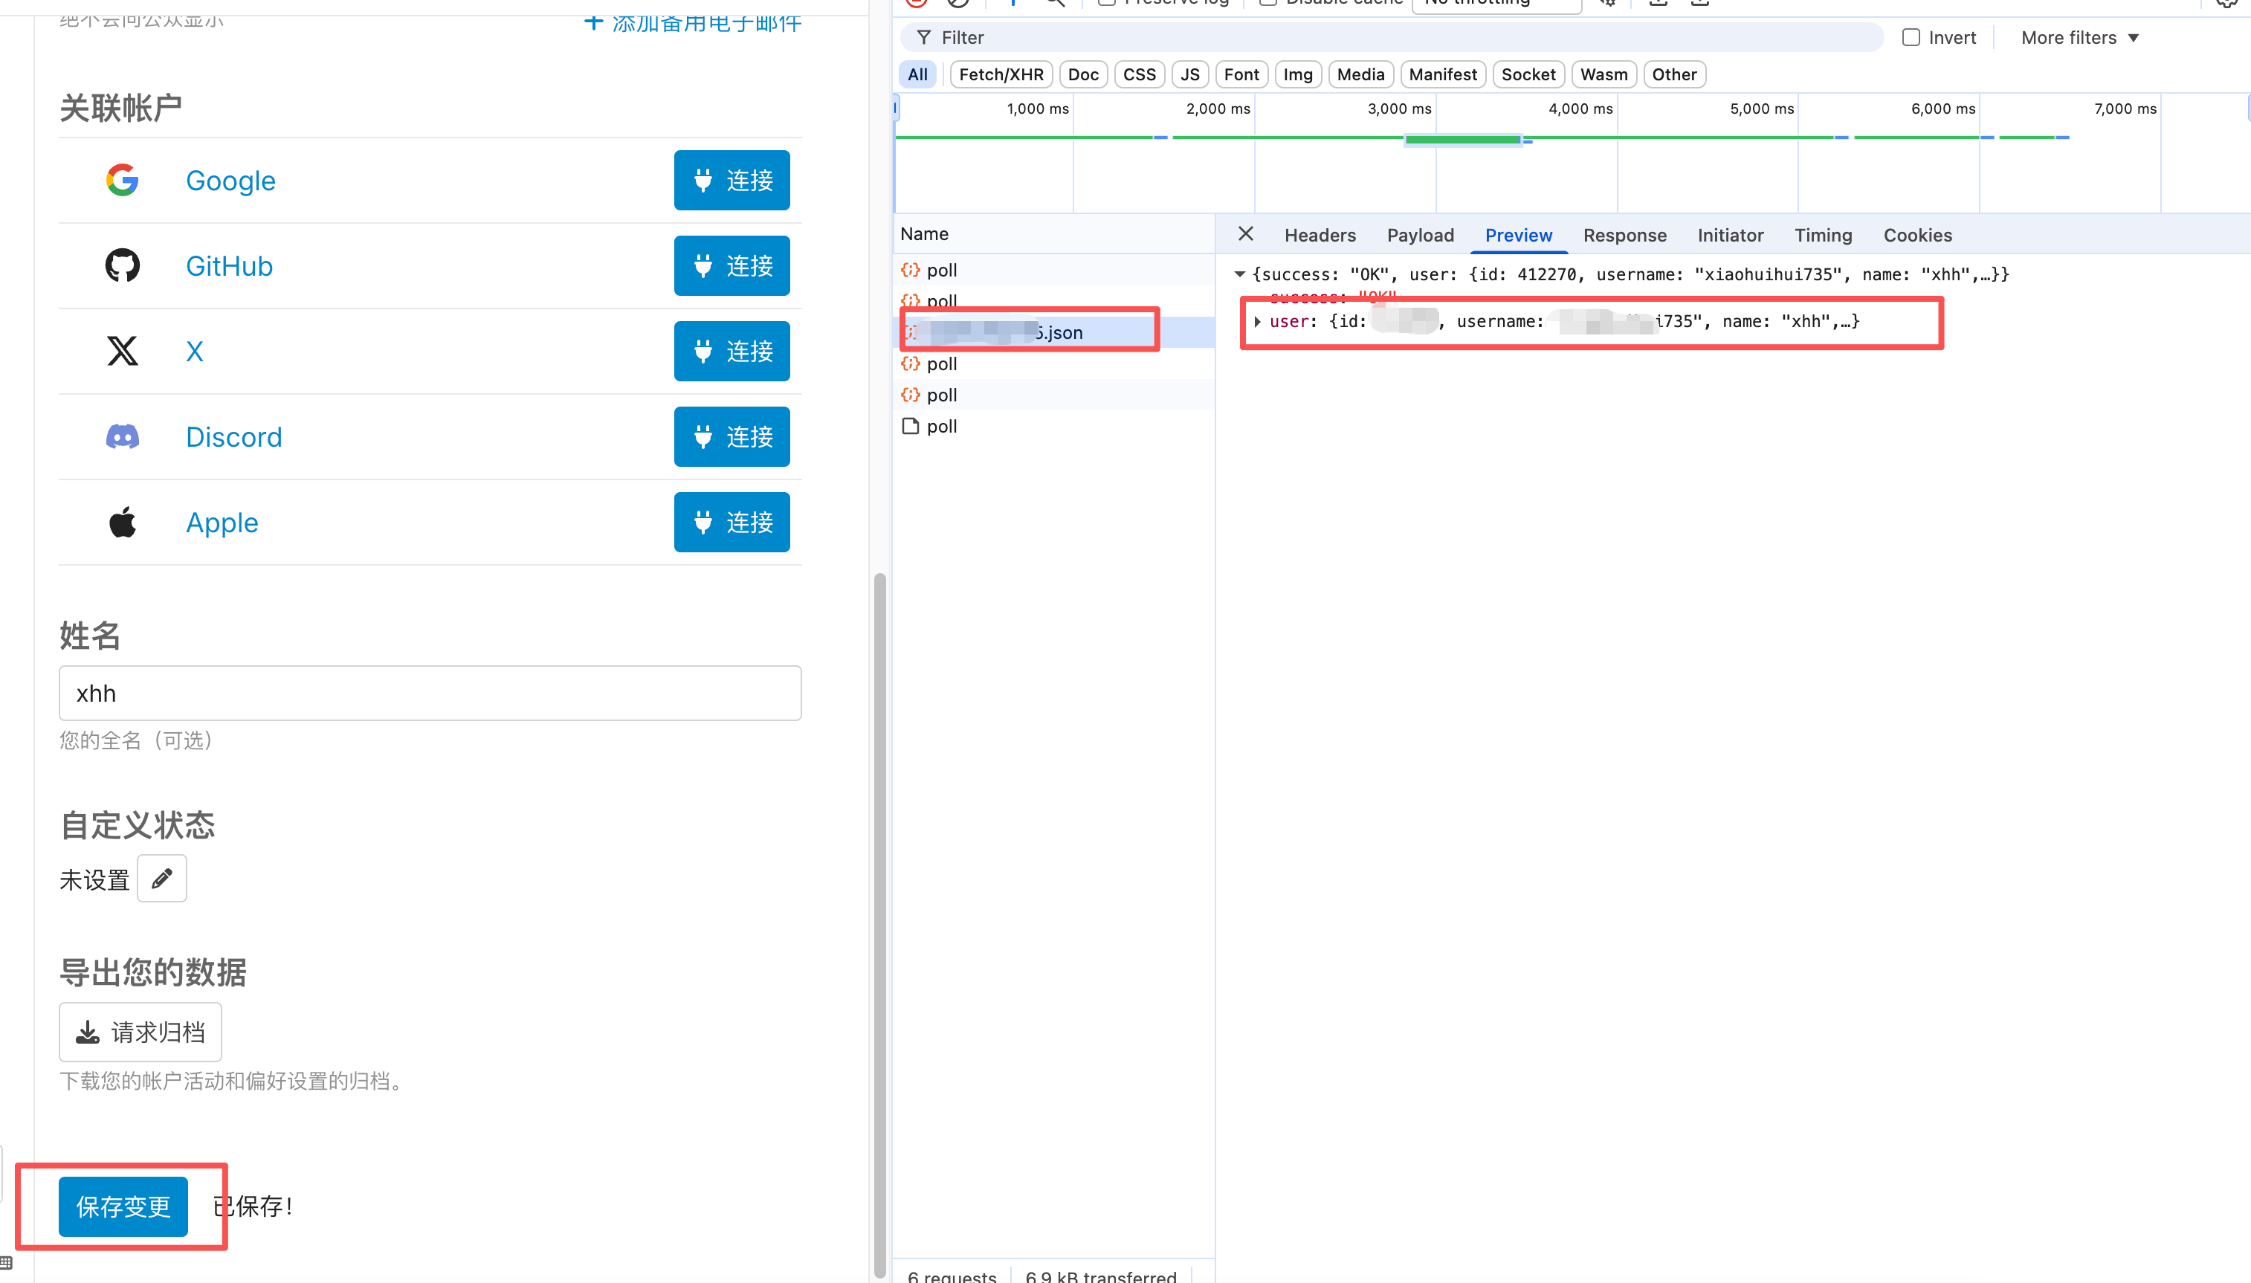
Task: Filter requests by Wasm
Action: coord(1604,74)
